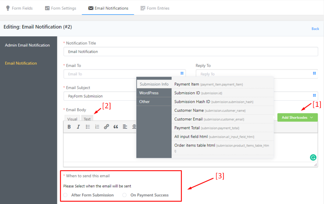This screenshot has height=204, width=324.
Task: Click into the Notification Title field
Action: point(190,51)
